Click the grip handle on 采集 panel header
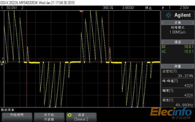Image resolution: width=195 pixels, height=122 pixels. coord(162,23)
